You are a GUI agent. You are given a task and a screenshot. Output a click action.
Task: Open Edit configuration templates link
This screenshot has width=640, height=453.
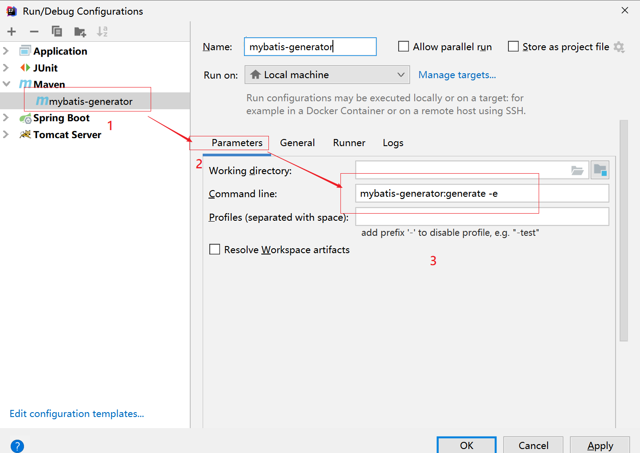coord(77,414)
